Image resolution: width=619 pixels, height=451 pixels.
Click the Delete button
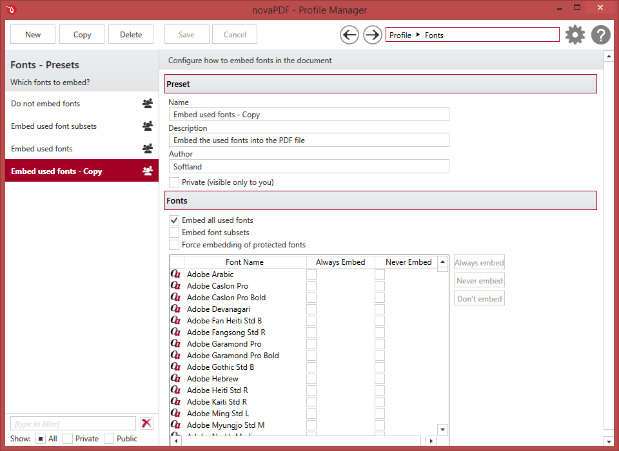pyautogui.click(x=131, y=34)
